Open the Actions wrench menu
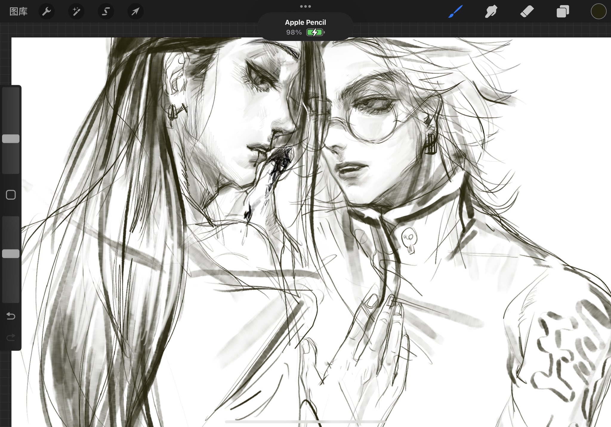611x427 pixels. [x=47, y=12]
